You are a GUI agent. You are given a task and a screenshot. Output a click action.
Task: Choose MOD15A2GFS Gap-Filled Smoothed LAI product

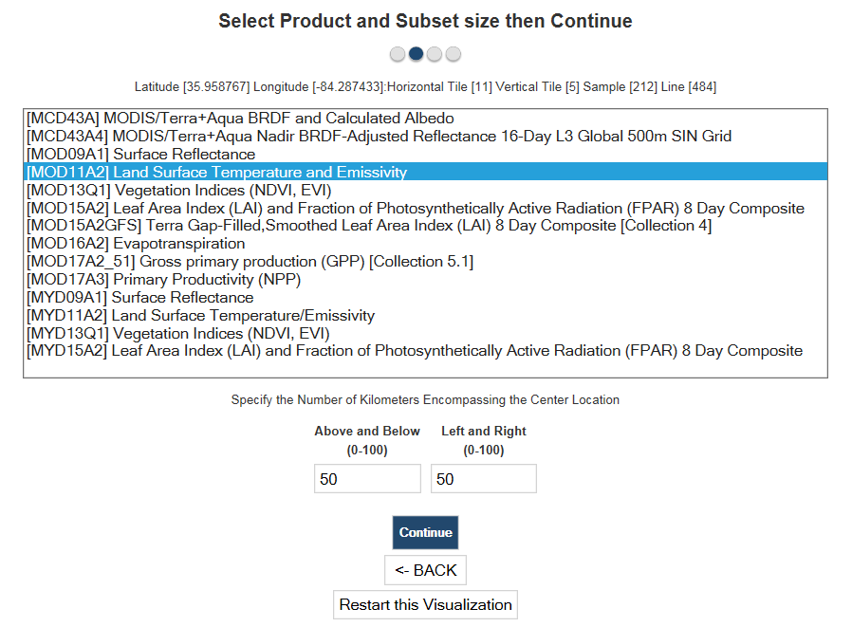click(x=368, y=226)
